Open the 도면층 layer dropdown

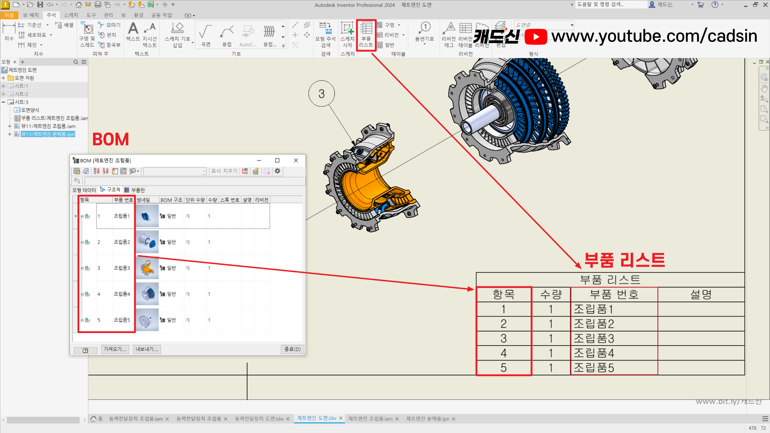(572, 25)
